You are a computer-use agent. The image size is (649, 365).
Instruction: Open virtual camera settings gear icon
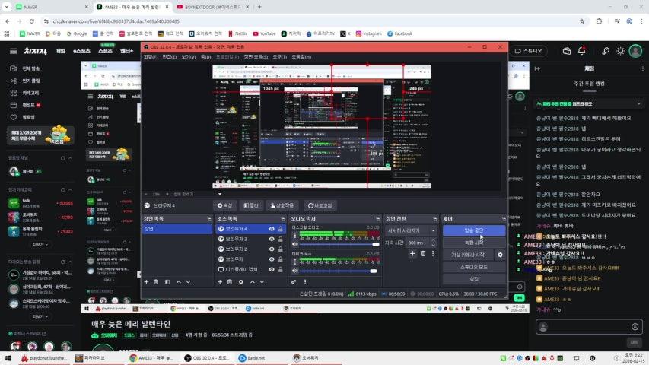500,255
